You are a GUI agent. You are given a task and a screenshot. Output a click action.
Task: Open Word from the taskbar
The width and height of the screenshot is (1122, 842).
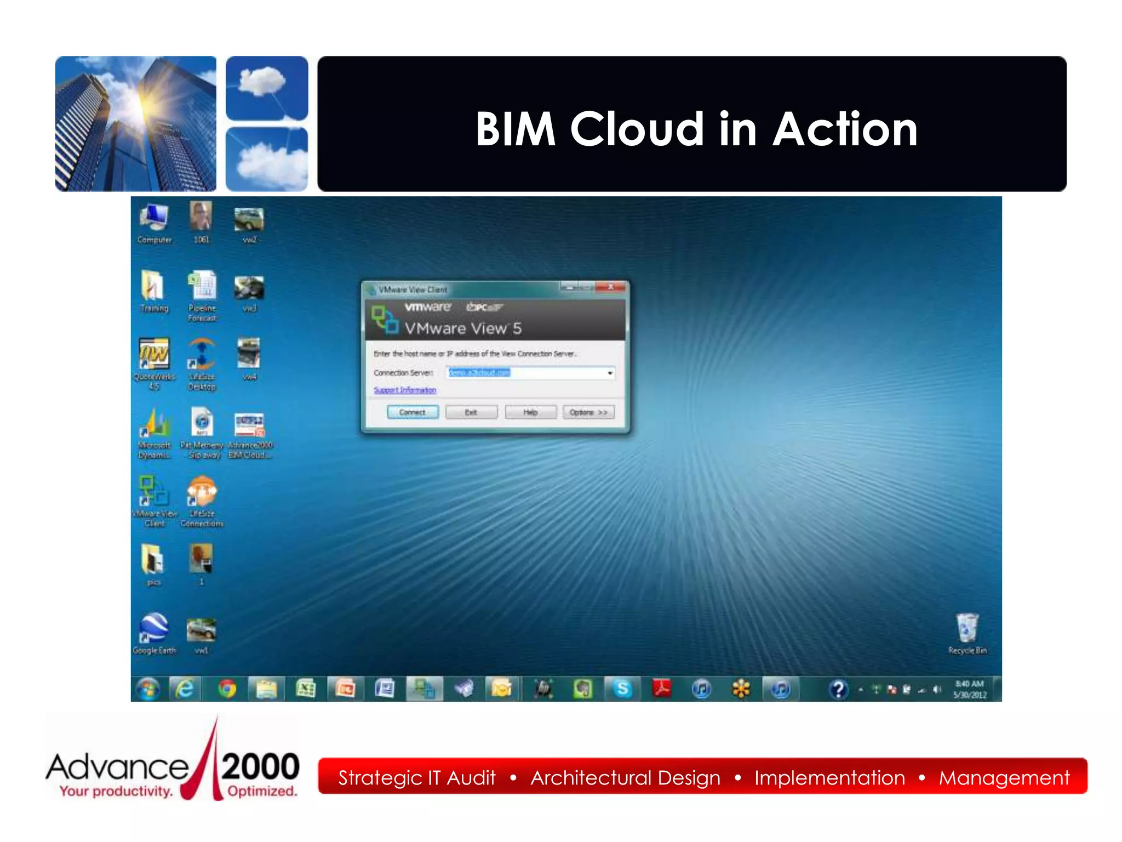pos(385,689)
